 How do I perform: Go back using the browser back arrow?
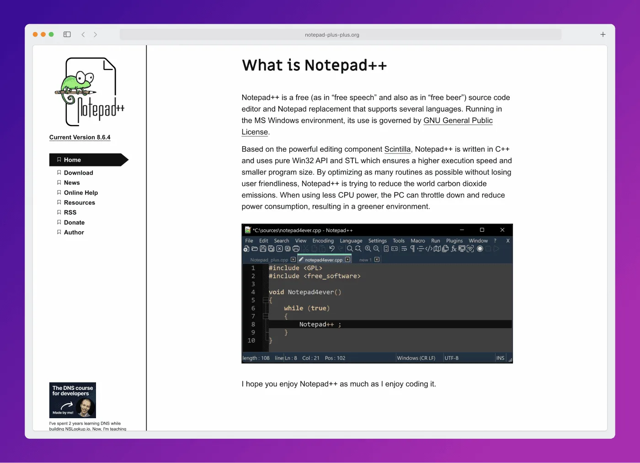point(83,34)
